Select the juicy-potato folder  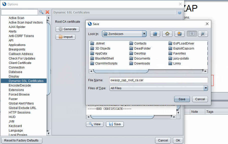pyautogui.click(x=179, y=58)
